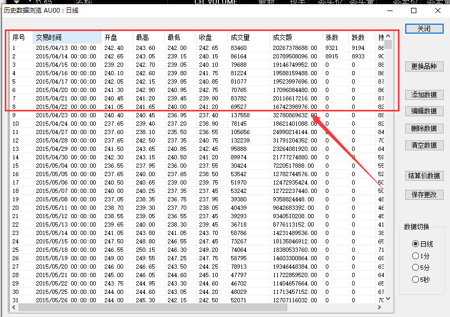Screen dimensions: 450x317
Task: Click the 9194 cell in 跌数 column
Action: [x=358, y=48]
